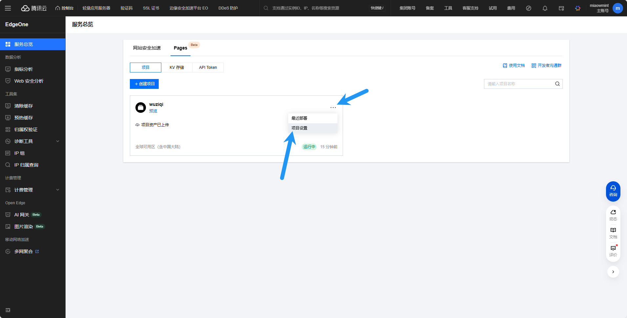Image resolution: width=627 pixels, height=318 pixels.
Task: Select 项目设置 from the context menu
Action: pos(299,128)
